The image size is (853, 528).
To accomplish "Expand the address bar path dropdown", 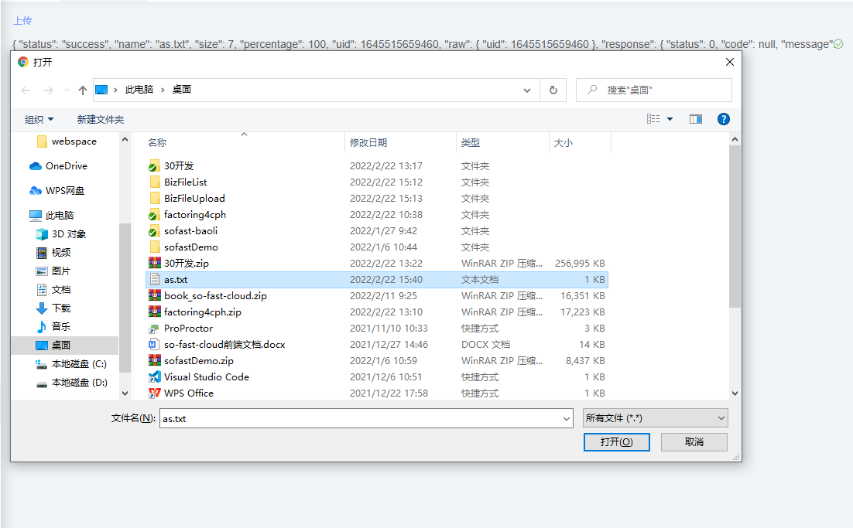I will click(529, 90).
